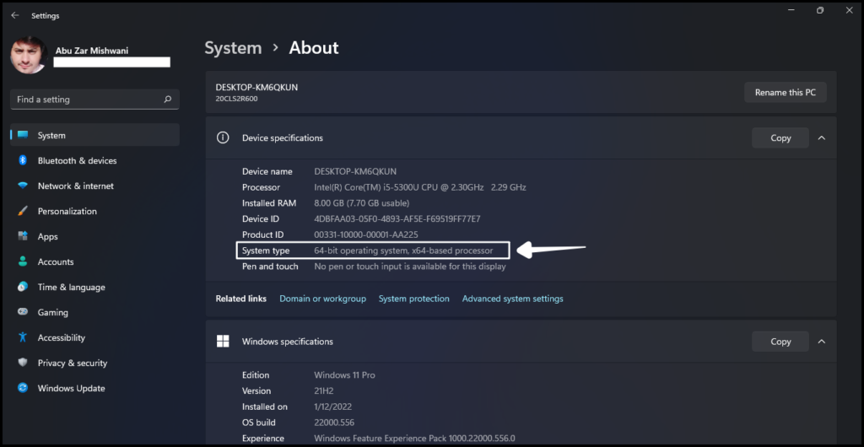Click the Privacy & security shield icon

click(x=23, y=363)
